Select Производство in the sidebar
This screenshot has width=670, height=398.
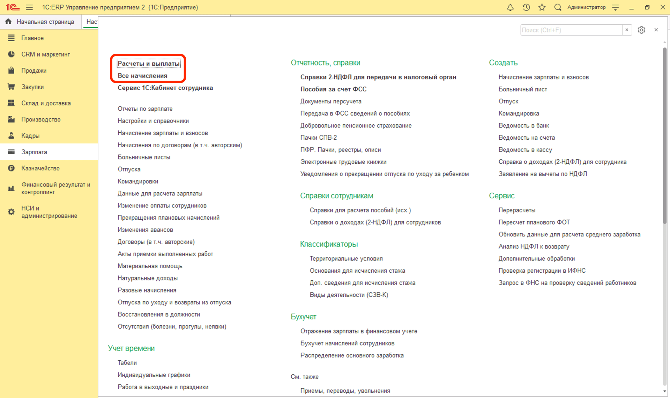click(41, 119)
